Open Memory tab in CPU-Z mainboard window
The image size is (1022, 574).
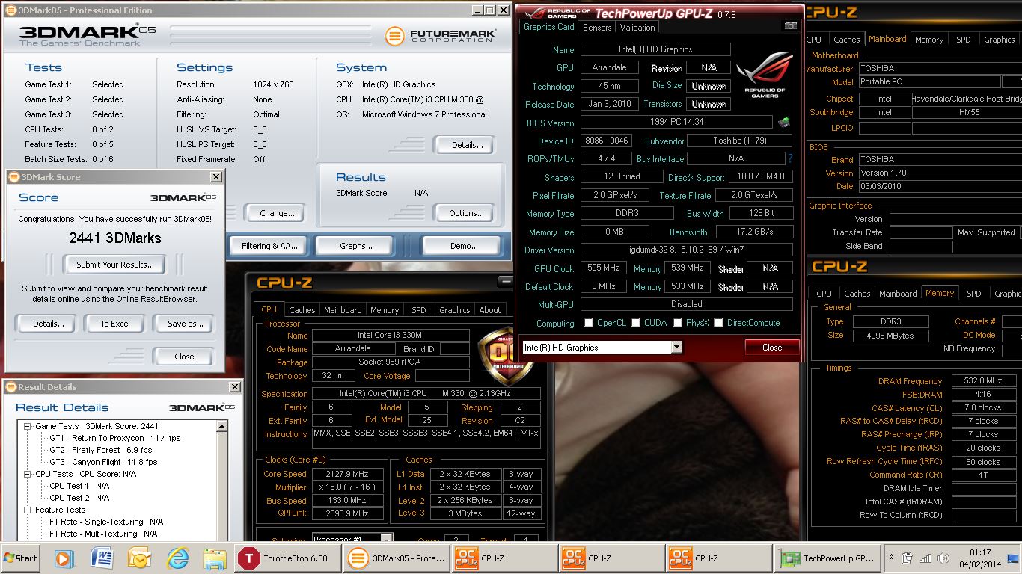(928, 40)
